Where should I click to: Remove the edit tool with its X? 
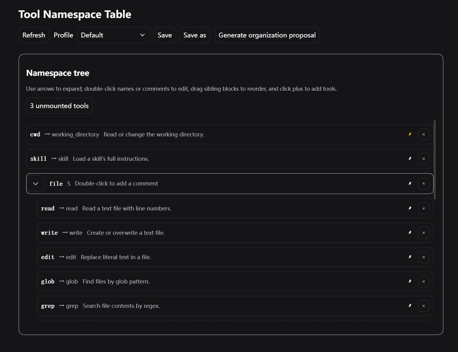(424, 257)
